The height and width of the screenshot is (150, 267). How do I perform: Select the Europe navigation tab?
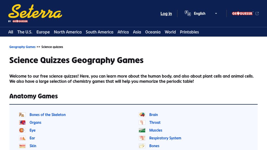click(x=43, y=32)
